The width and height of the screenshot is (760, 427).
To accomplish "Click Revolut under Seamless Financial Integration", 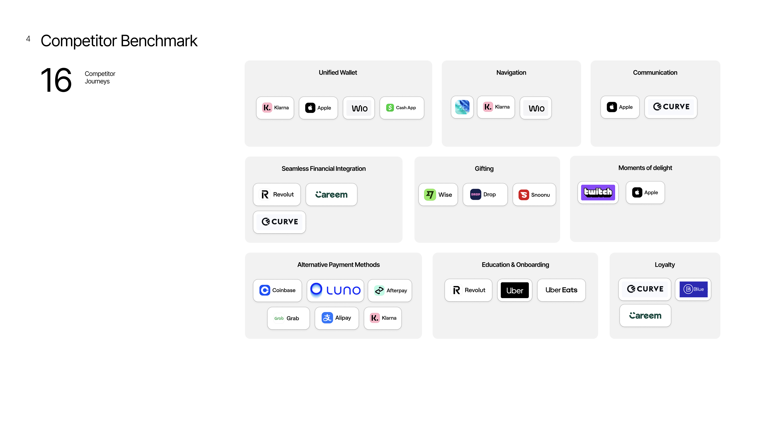I will [277, 195].
